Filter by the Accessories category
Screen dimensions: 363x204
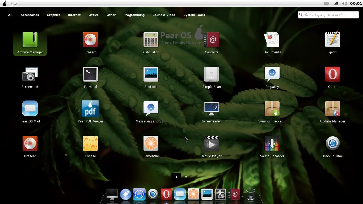[x=30, y=15]
